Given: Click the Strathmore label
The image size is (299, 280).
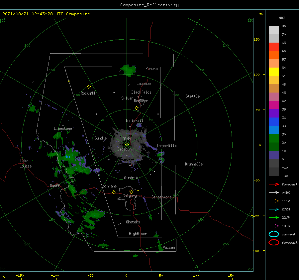Looking at the screenshot, I should [x=161, y=197].
